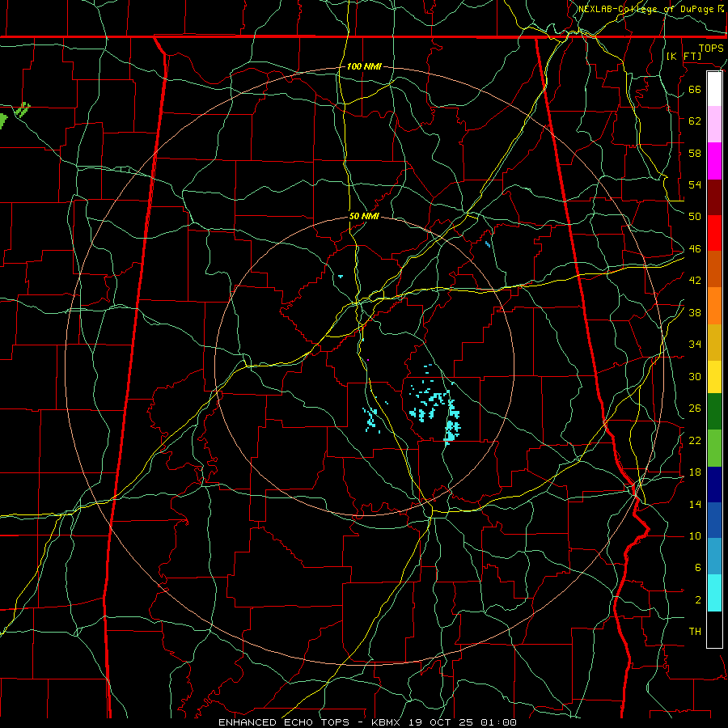
Task: Select the bright red legend swatch
Action: 714,233
